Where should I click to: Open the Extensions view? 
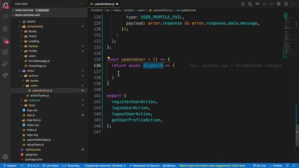click(x=5, y=52)
